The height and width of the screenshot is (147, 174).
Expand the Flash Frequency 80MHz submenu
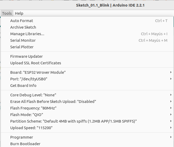(33, 108)
